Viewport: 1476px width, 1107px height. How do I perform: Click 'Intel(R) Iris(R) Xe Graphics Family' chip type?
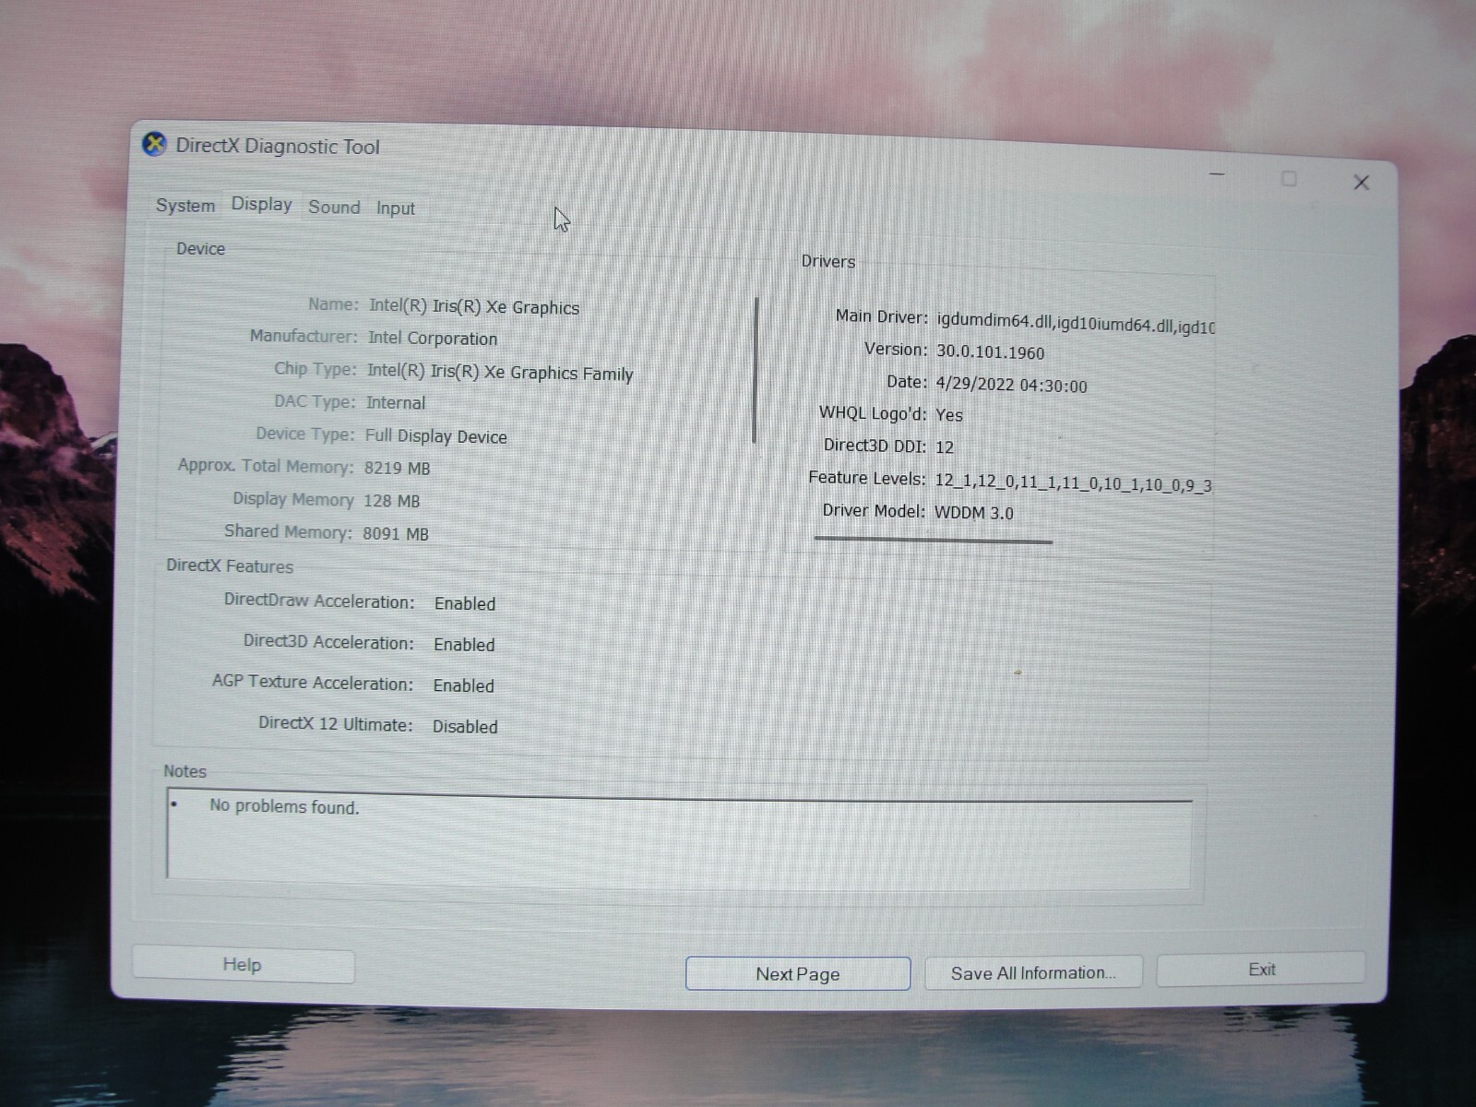(x=500, y=373)
